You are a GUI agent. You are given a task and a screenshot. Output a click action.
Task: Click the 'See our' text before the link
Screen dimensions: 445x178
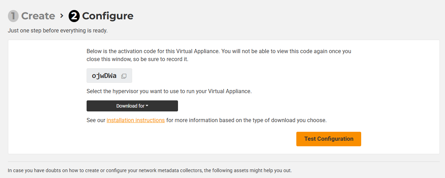point(96,120)
